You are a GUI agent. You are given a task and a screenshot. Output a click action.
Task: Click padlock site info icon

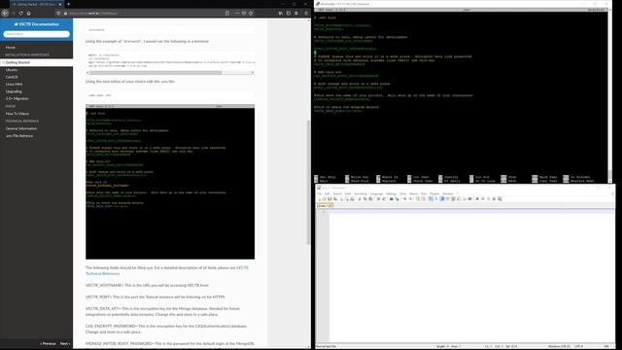pyautogui.click(x=65, y=13)
